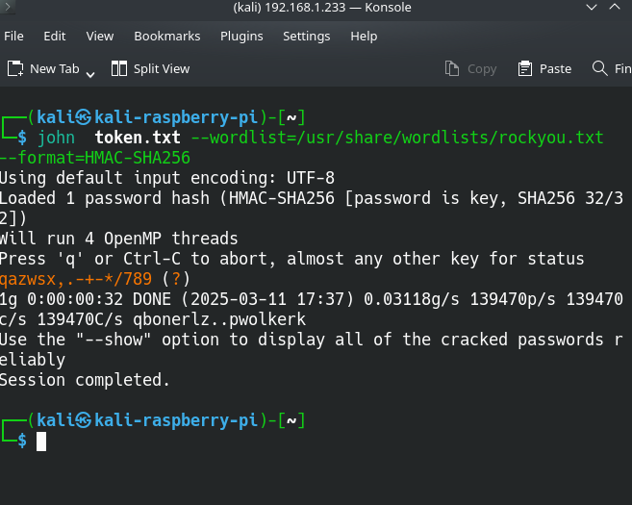Open the Plugins menu

point(241,36)
